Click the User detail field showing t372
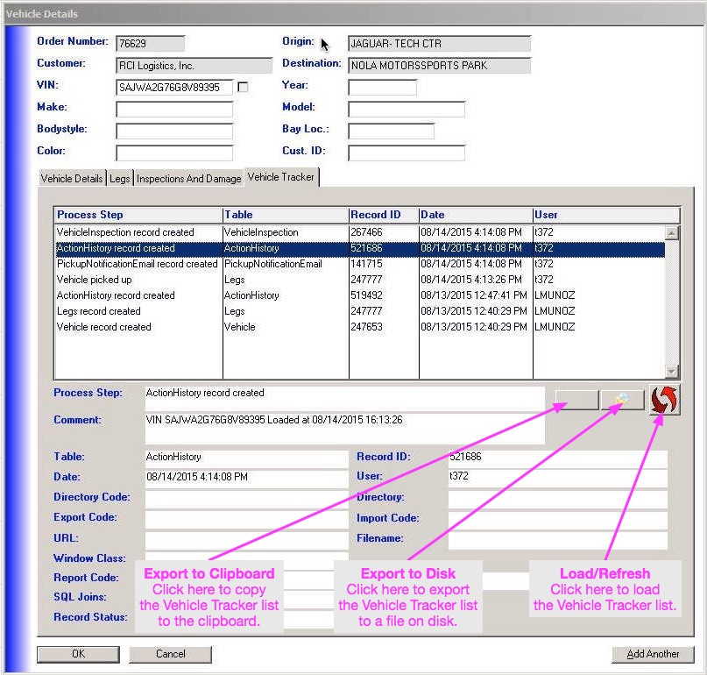The height and width of the screenshot is (675, 707). tap(558, 477)
